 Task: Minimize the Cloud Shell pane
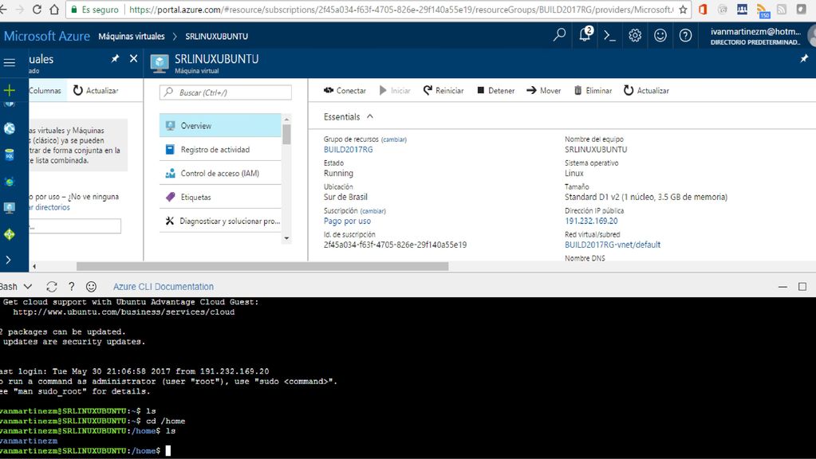tap(782, 286)
